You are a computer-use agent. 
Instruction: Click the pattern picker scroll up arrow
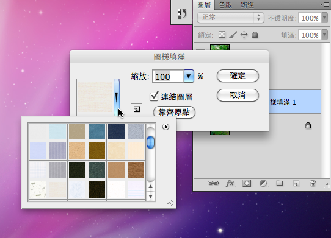[150, 186]
